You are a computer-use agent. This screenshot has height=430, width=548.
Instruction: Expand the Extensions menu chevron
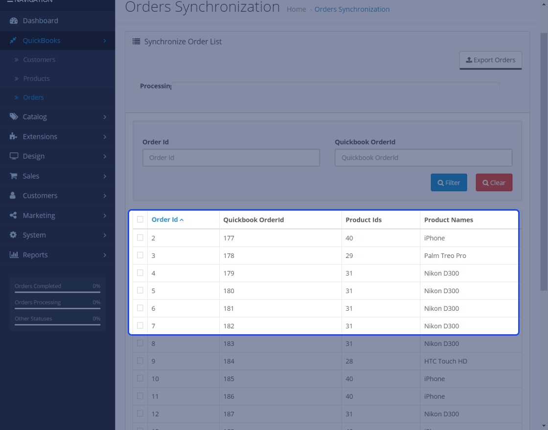tap(105, 137)
